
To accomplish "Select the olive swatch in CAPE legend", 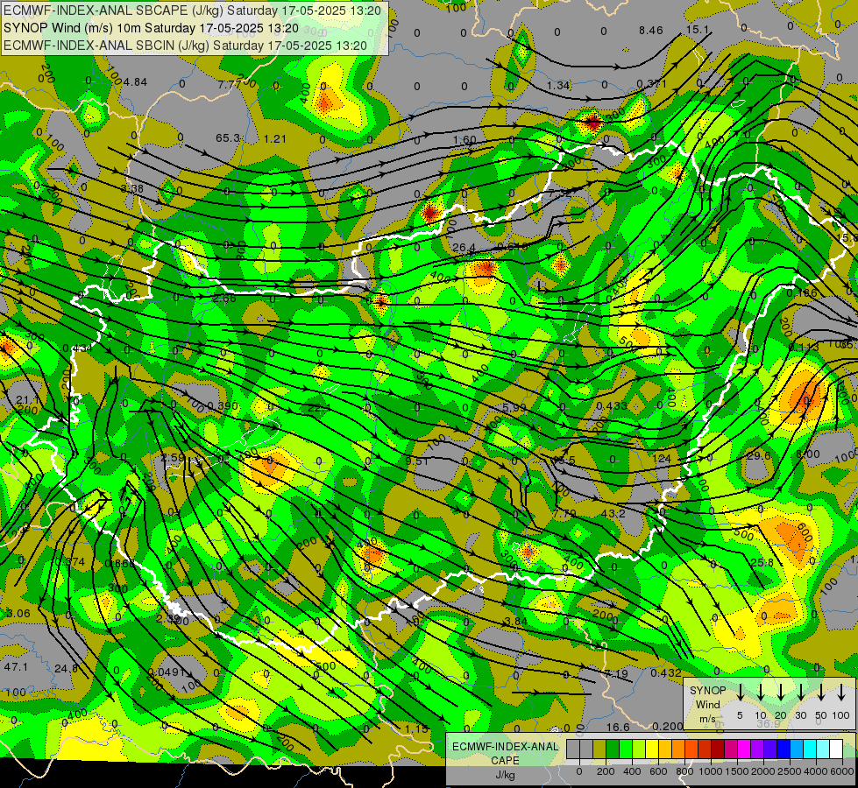I will coord(599,749).
